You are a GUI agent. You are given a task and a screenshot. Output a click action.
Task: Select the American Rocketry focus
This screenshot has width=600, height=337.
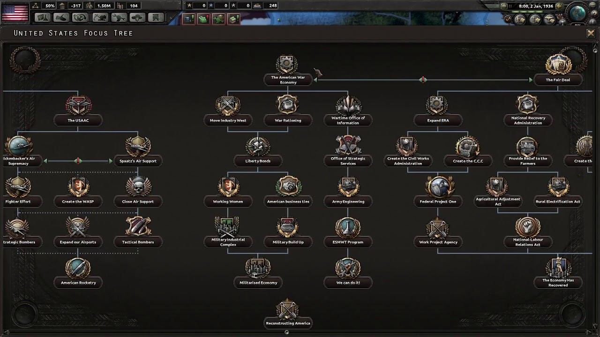click(x=78, y=273)
